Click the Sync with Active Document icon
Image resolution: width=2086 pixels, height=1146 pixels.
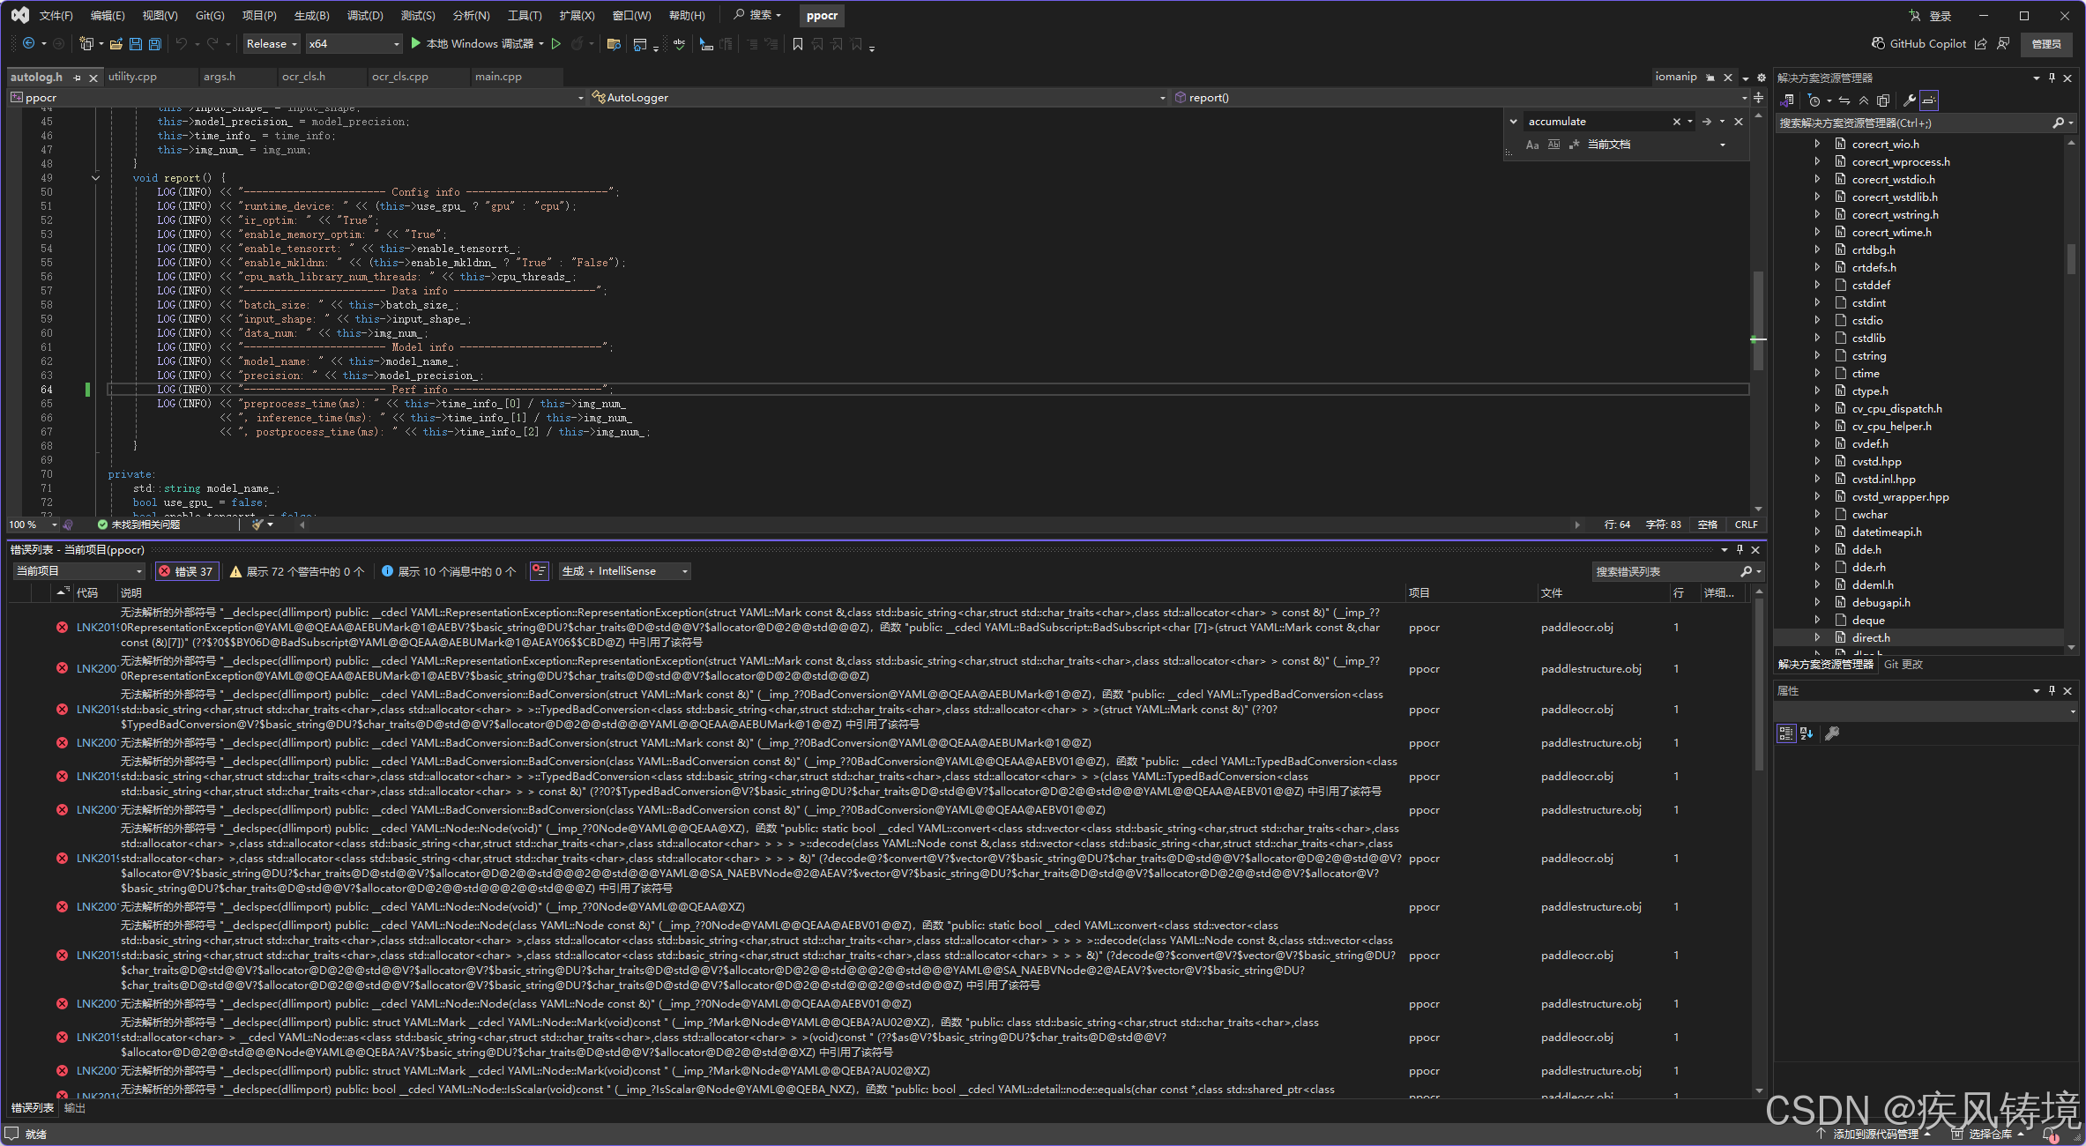point(1844,100)
